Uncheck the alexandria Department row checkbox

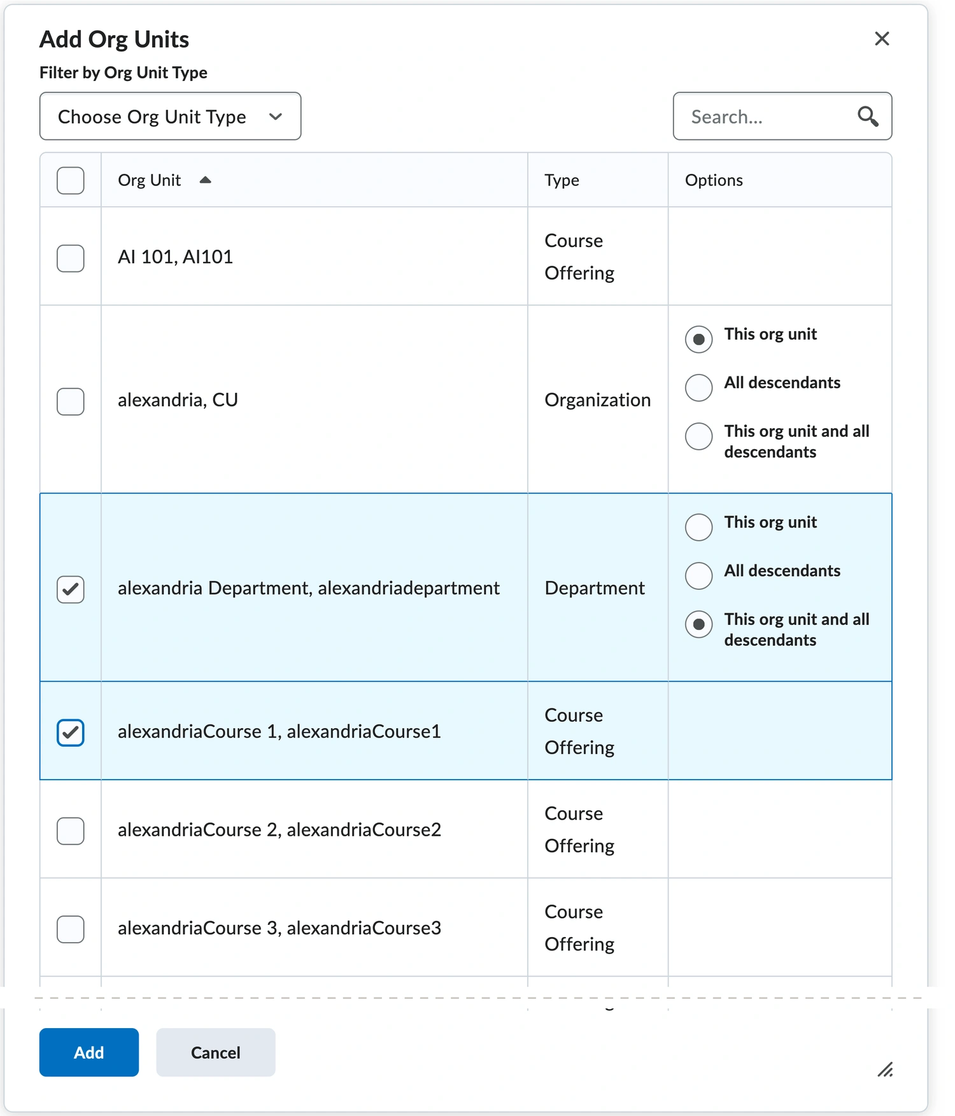tap(71, 589)
